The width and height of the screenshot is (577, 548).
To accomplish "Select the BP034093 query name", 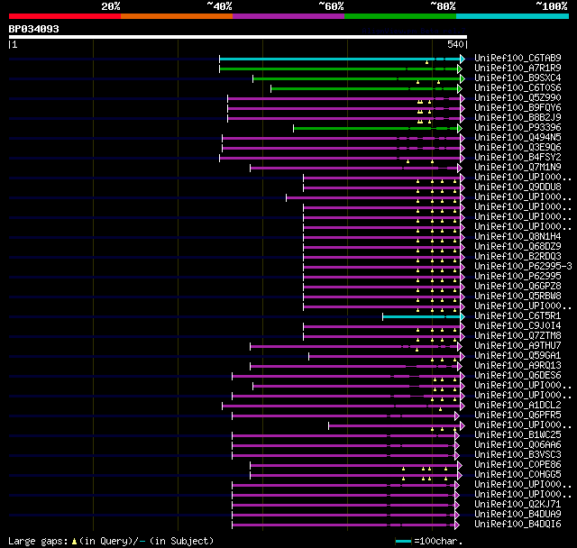I will coord(33,29).
